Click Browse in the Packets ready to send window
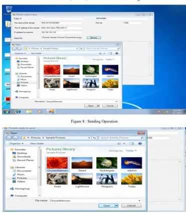 tap(94, 38)
